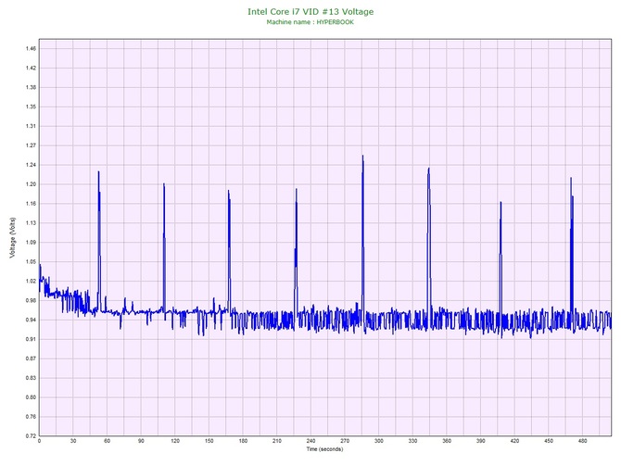Click the 360 seconds time tick label
Screen dimensions: 621x465
[x=447, y=441]
